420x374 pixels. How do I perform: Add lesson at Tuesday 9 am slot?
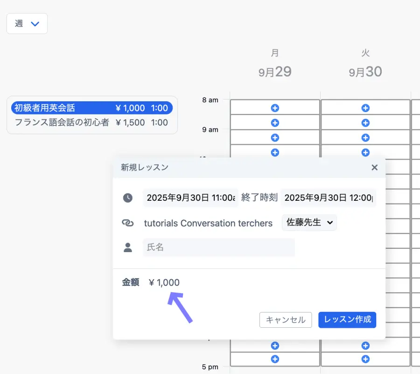(x=365, y=123)
